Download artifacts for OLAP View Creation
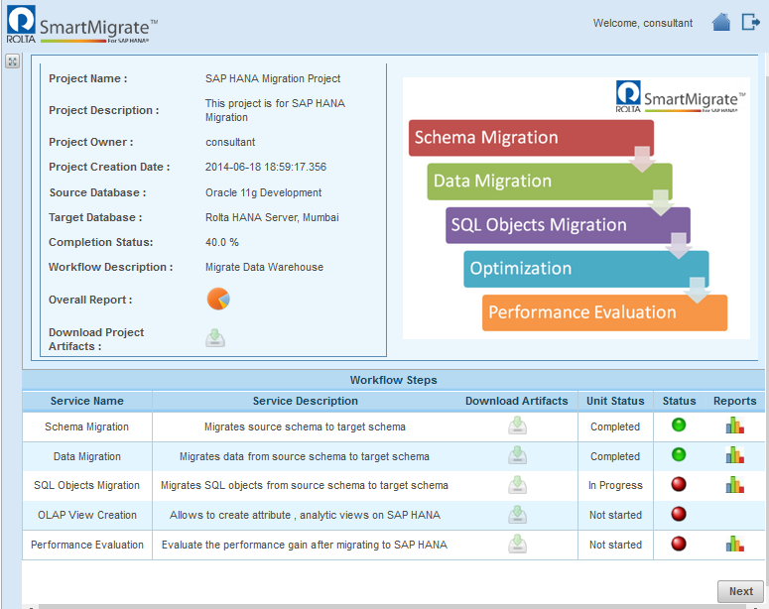769x609 pixels. coord(517,515)
